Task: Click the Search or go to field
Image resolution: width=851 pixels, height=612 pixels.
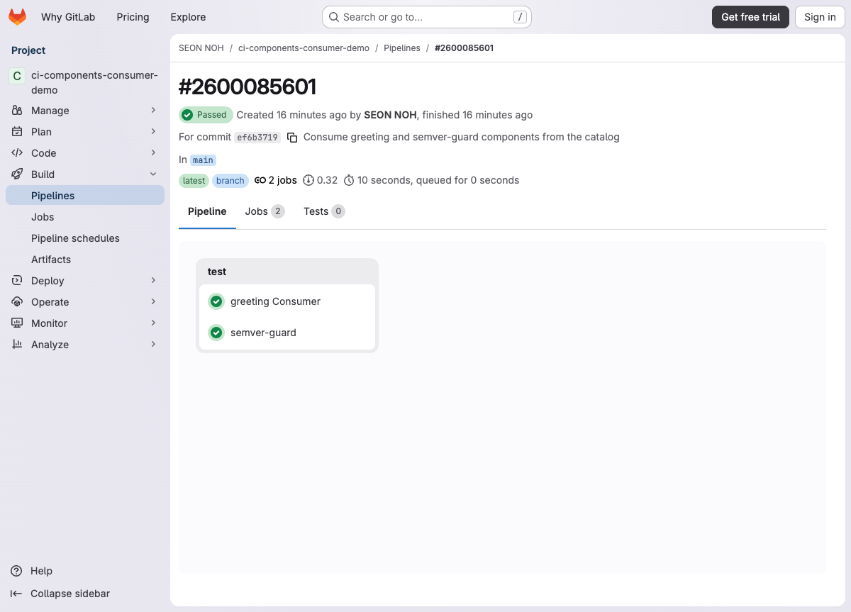Action: click(427, 17)
